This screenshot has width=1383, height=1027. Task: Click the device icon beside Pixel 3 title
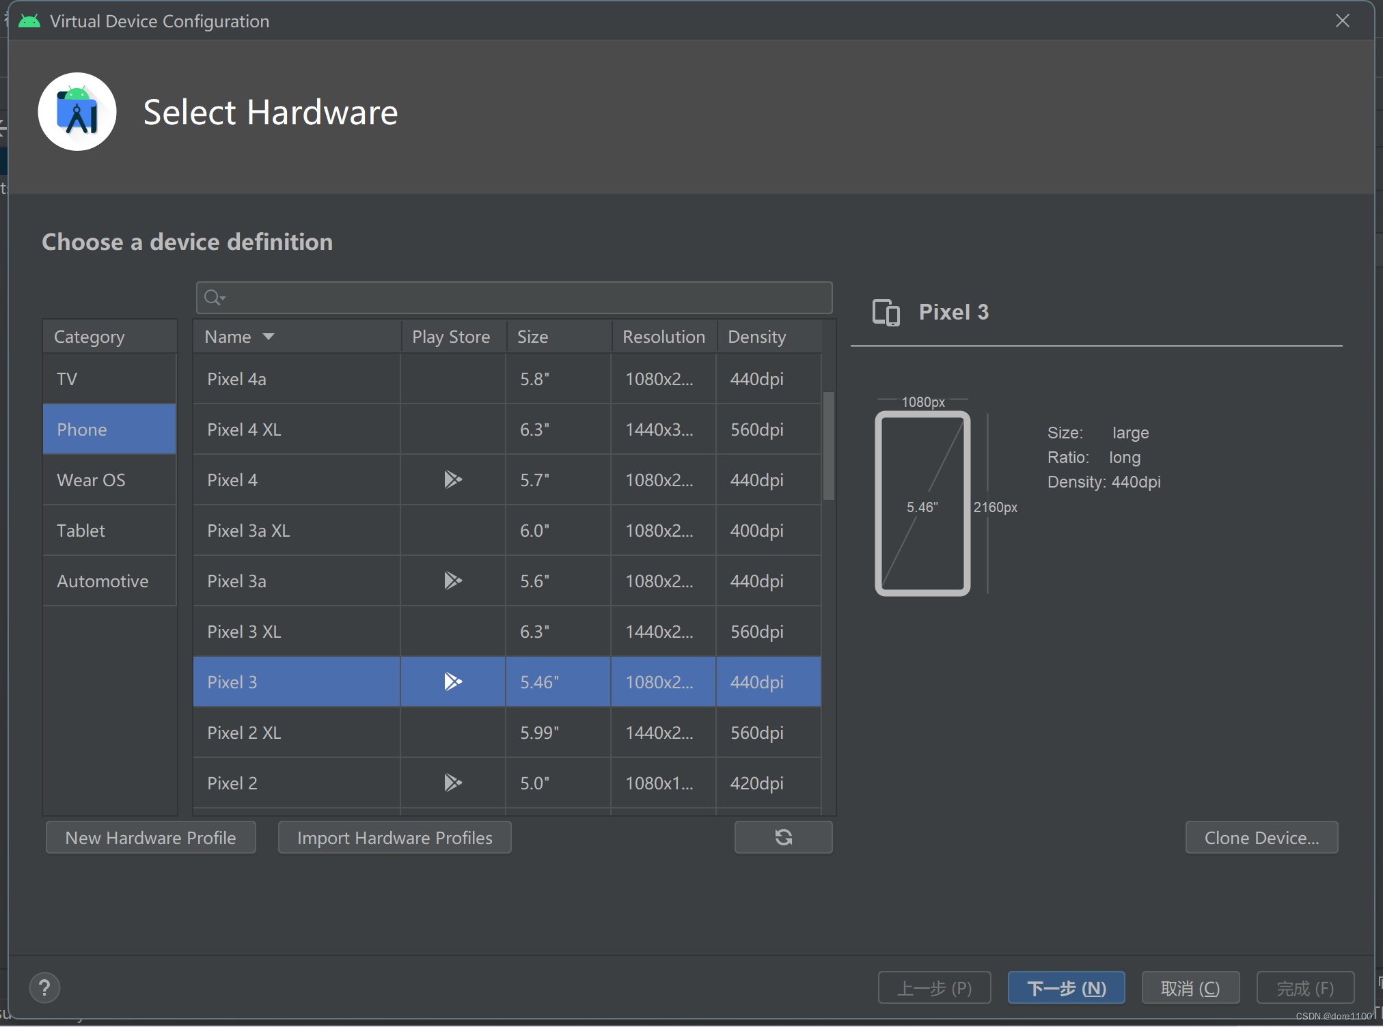pos(886,313)
